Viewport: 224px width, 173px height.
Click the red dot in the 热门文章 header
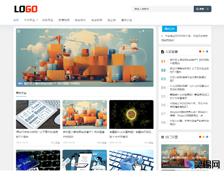pyautogui.click(x=200, y=137)
